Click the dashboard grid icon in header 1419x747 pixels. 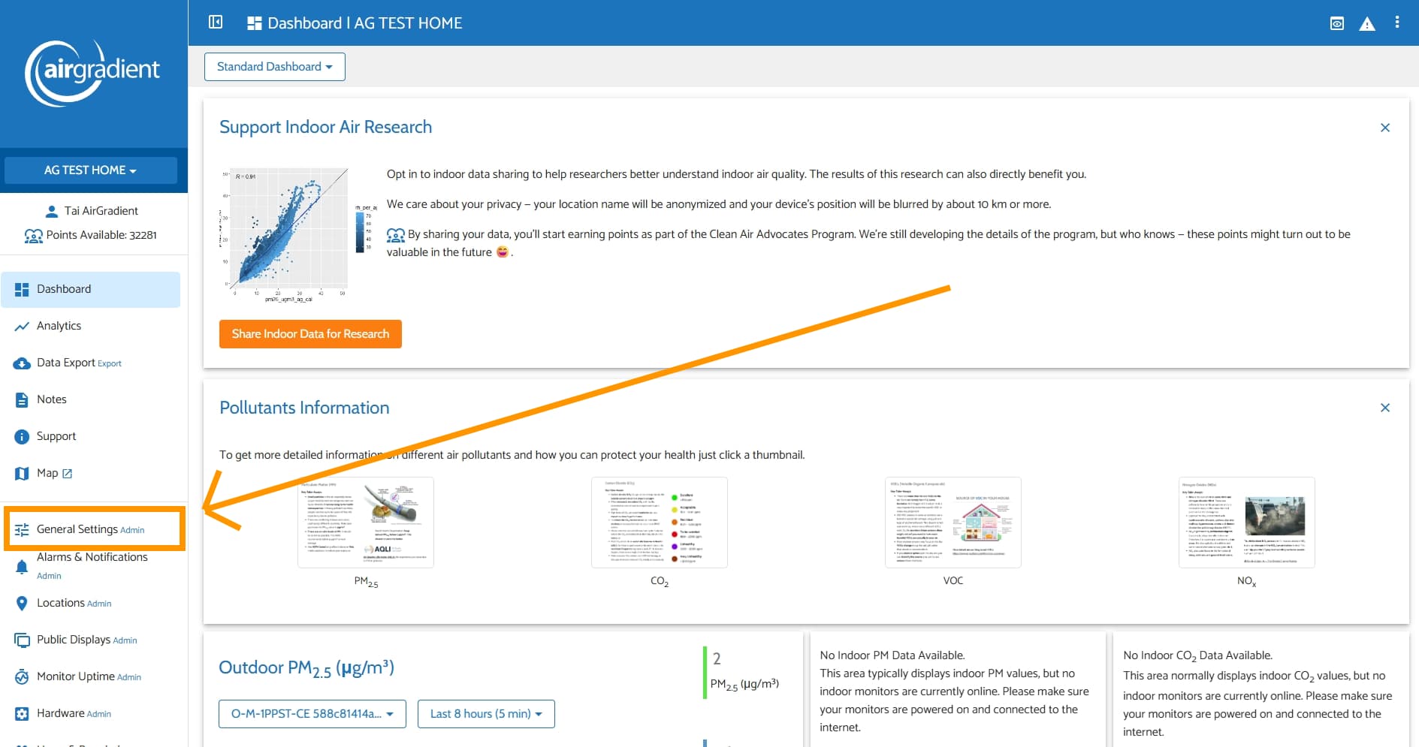point(254,23)
